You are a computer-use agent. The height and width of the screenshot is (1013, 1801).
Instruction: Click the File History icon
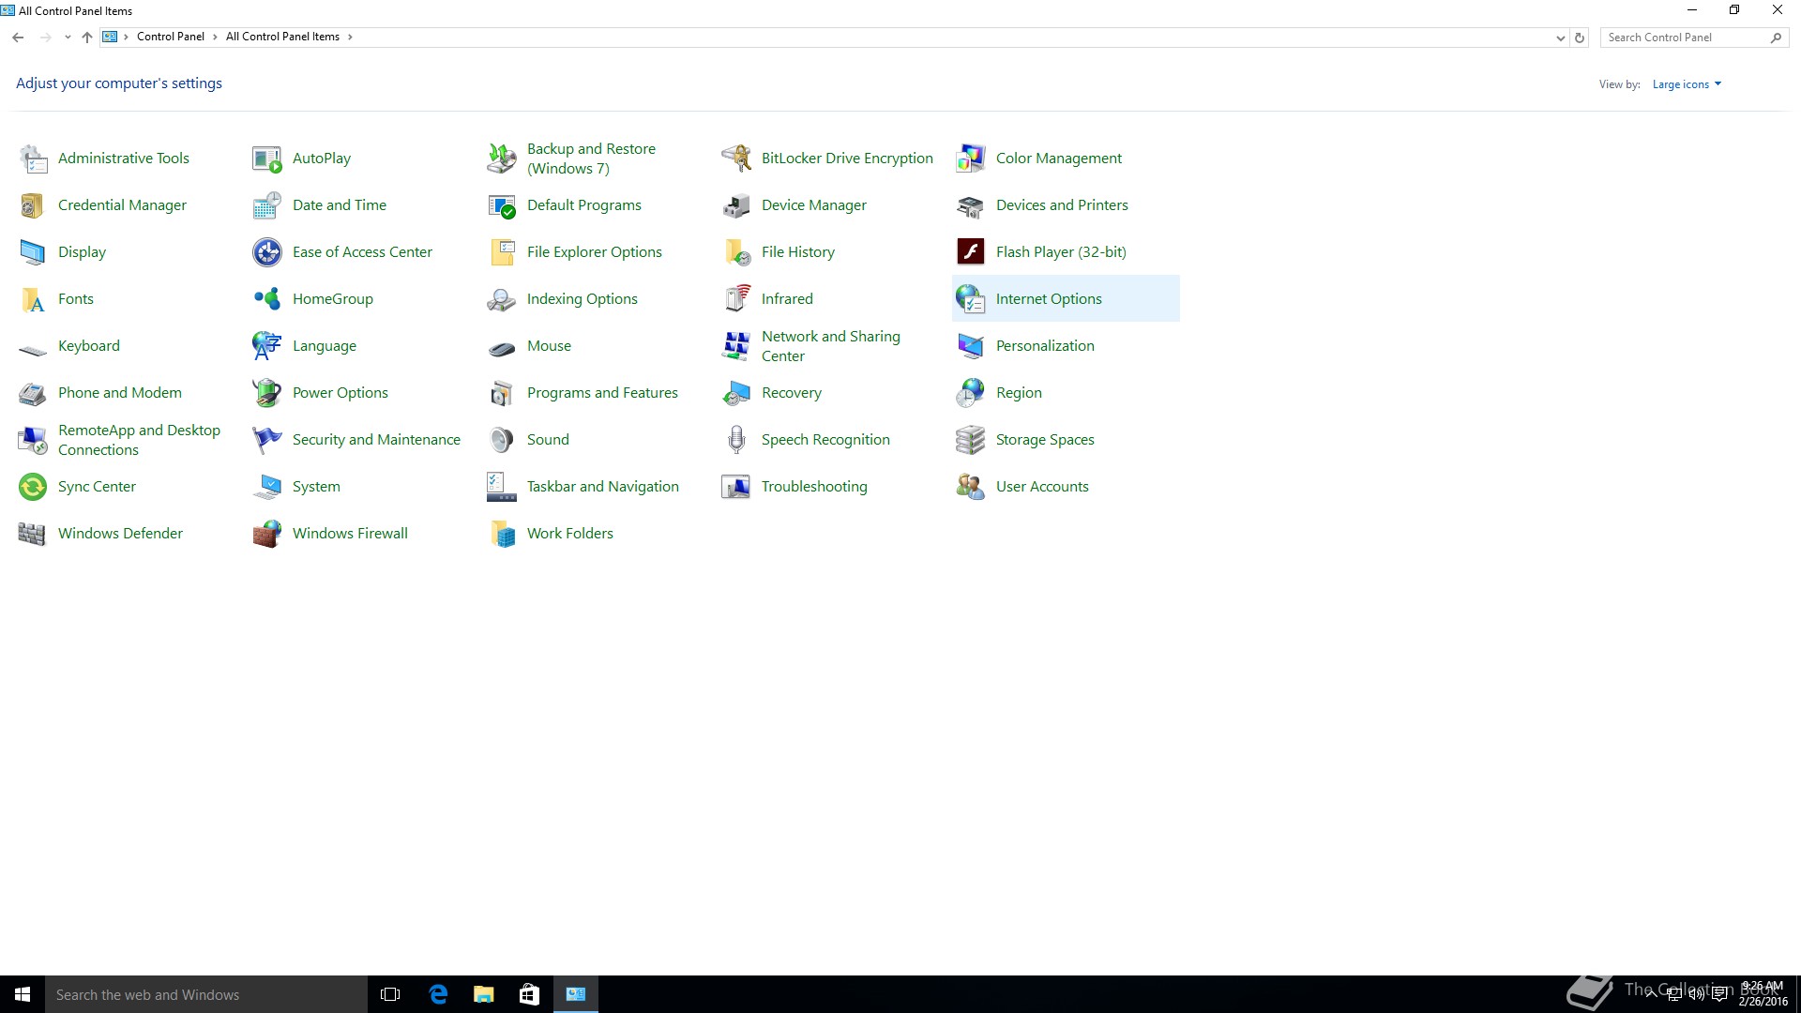pos(736,252)
